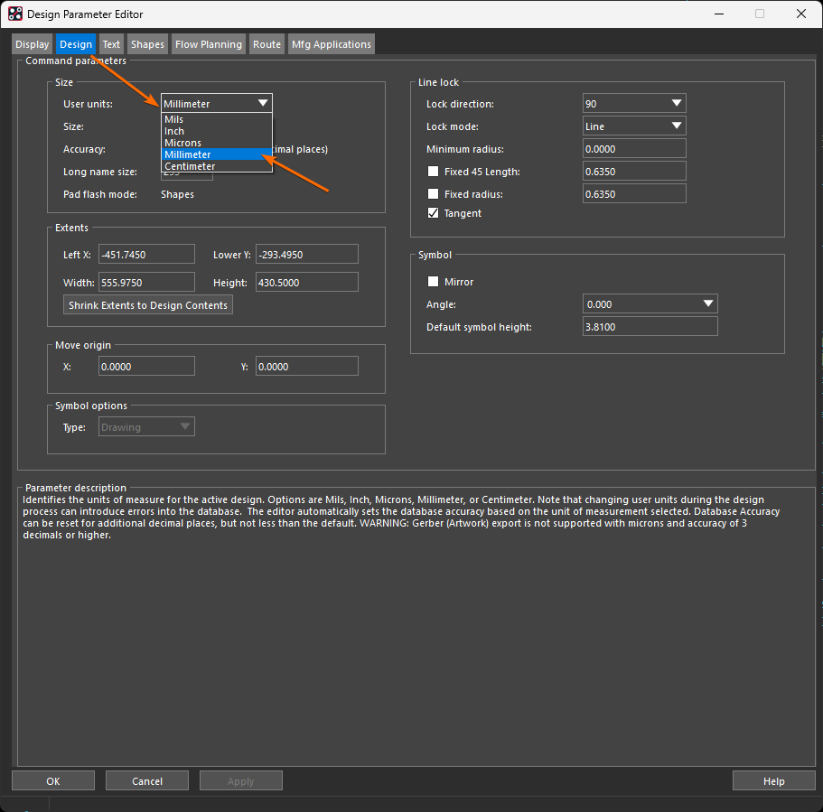
Task: Select Centimeter in the units list
Action: coord(190,166)
